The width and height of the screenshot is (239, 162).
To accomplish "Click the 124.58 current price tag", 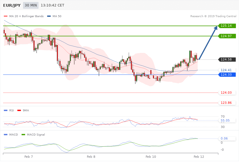I will pyautogui.click(x=227, y=59).
